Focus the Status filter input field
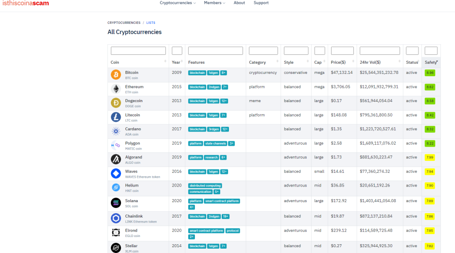455x253 pixels. coord(412,51)
